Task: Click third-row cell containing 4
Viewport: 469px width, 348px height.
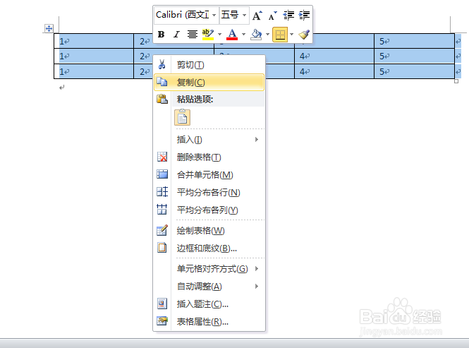Action: [x=334, y=71]
